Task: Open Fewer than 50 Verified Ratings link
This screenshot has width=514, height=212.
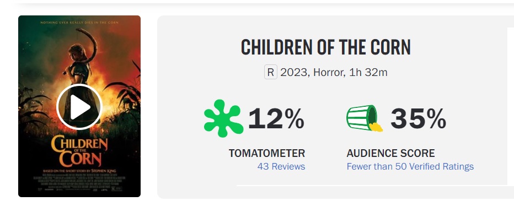Action: [410, 166]
